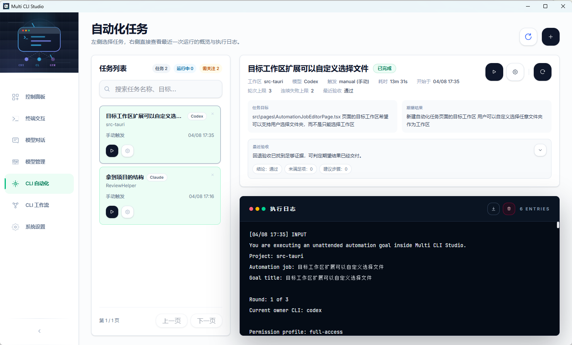The width and height of the screenshot is (572, 345).
Task: Click the 任务目标 description box
Action: (x=322, y=116)
